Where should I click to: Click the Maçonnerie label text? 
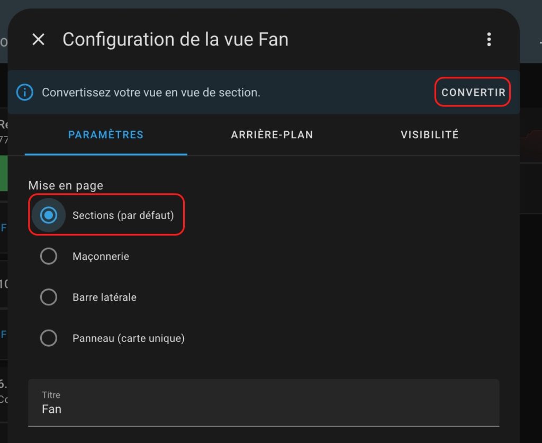click(x=101, y=256)
